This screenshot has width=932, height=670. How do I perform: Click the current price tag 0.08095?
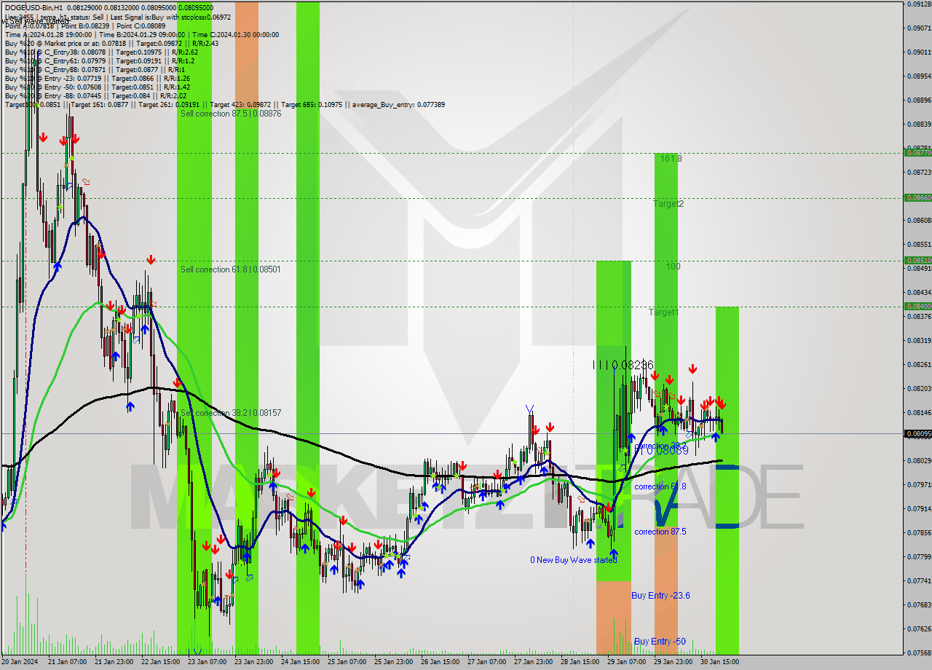(917, 434)
